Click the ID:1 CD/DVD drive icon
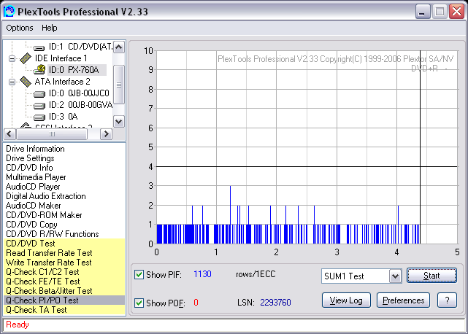This screenshot has width=468, height=334. 39,47
